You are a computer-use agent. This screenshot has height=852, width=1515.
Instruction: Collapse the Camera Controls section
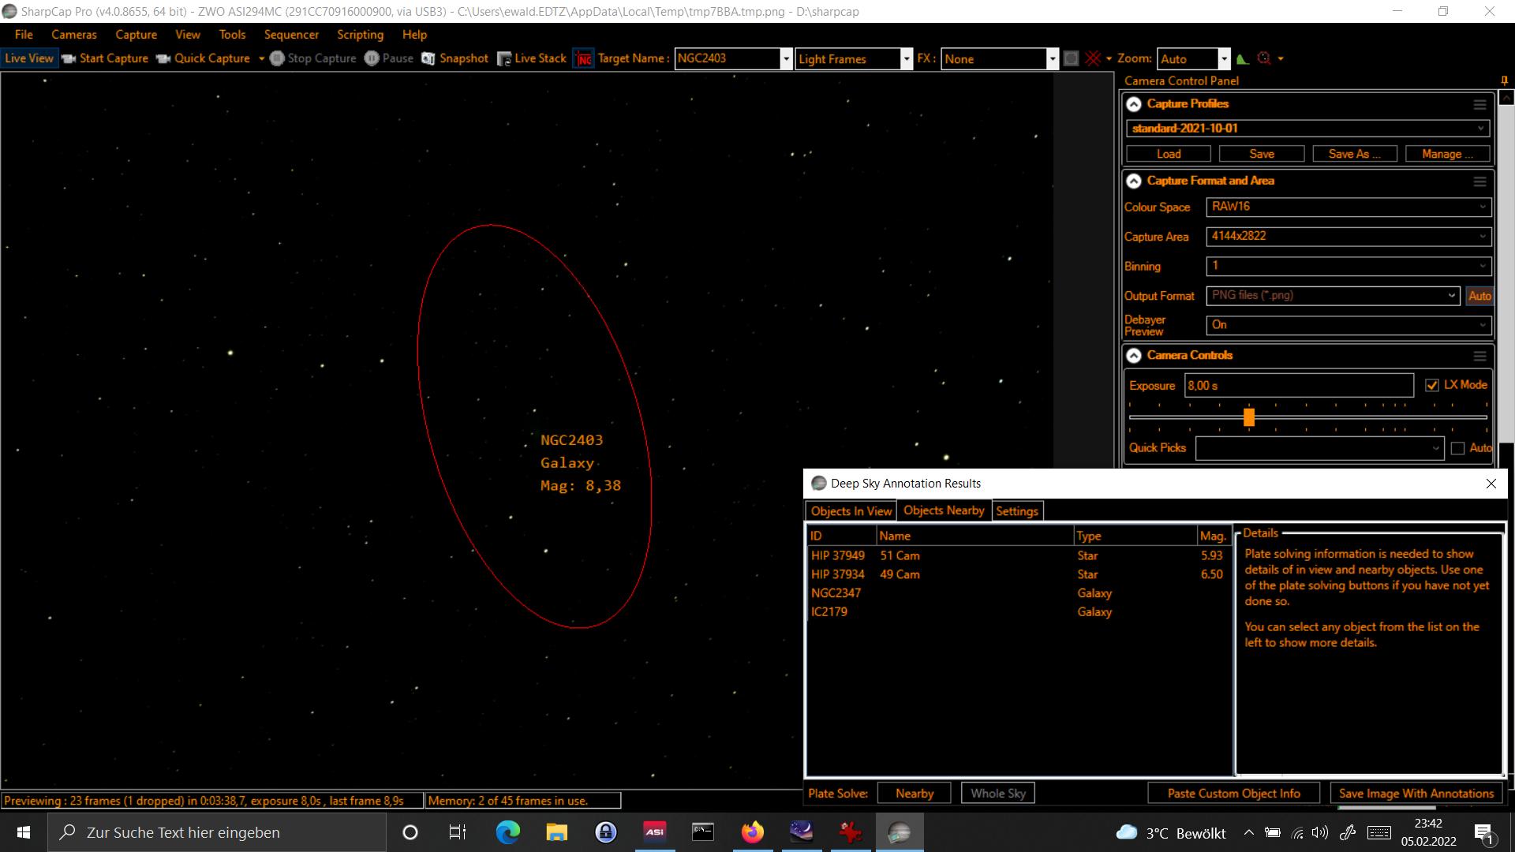[x=1134, y=356]
